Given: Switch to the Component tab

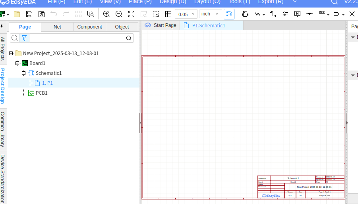Looking at the screenshot, I should click(89, 27).
